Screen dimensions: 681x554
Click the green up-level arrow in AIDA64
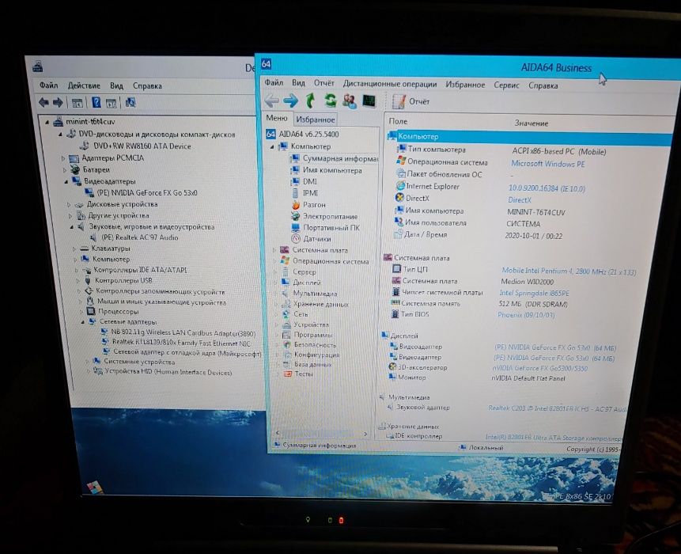pyautogui.click(x=310, y=101)
